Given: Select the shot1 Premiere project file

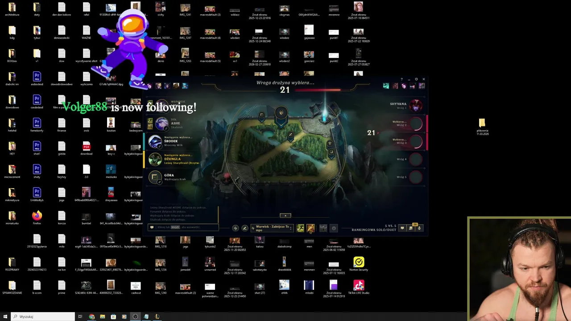Looking at the screenshot, I should (x=37, y=148).
